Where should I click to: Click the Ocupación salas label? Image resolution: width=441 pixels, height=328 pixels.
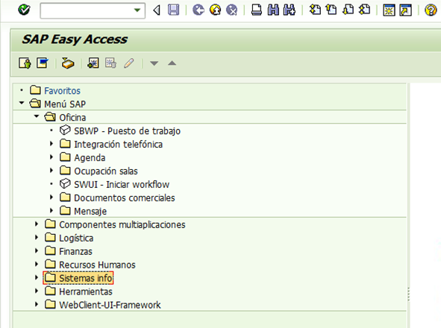[106, 171]
